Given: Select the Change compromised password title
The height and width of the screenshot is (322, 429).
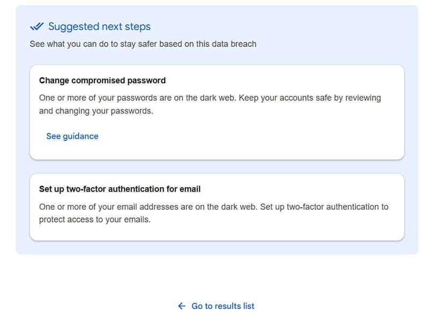Looking at the screenshot, I should tap(102, 80).
